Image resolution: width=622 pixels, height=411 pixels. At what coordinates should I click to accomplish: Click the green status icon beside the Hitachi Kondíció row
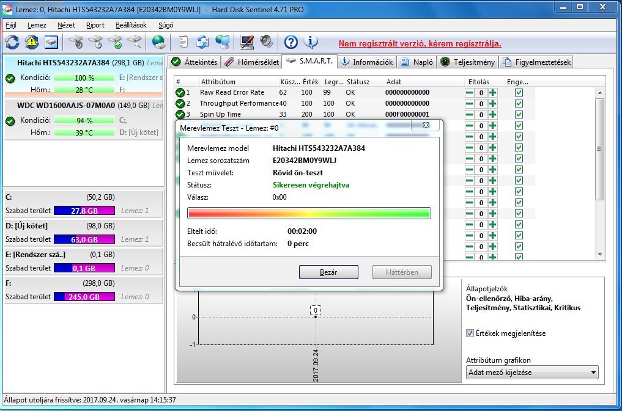tap(10, 78)
